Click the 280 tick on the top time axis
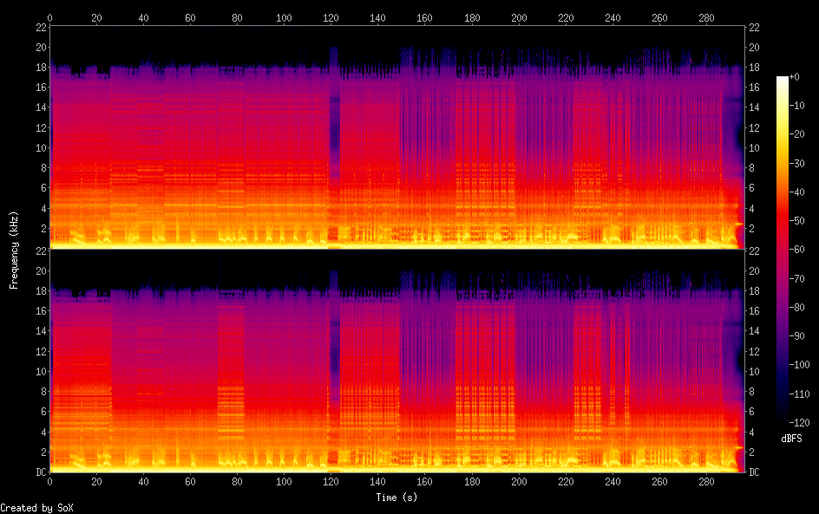This screenshot has height=514, width=819. 707,17
